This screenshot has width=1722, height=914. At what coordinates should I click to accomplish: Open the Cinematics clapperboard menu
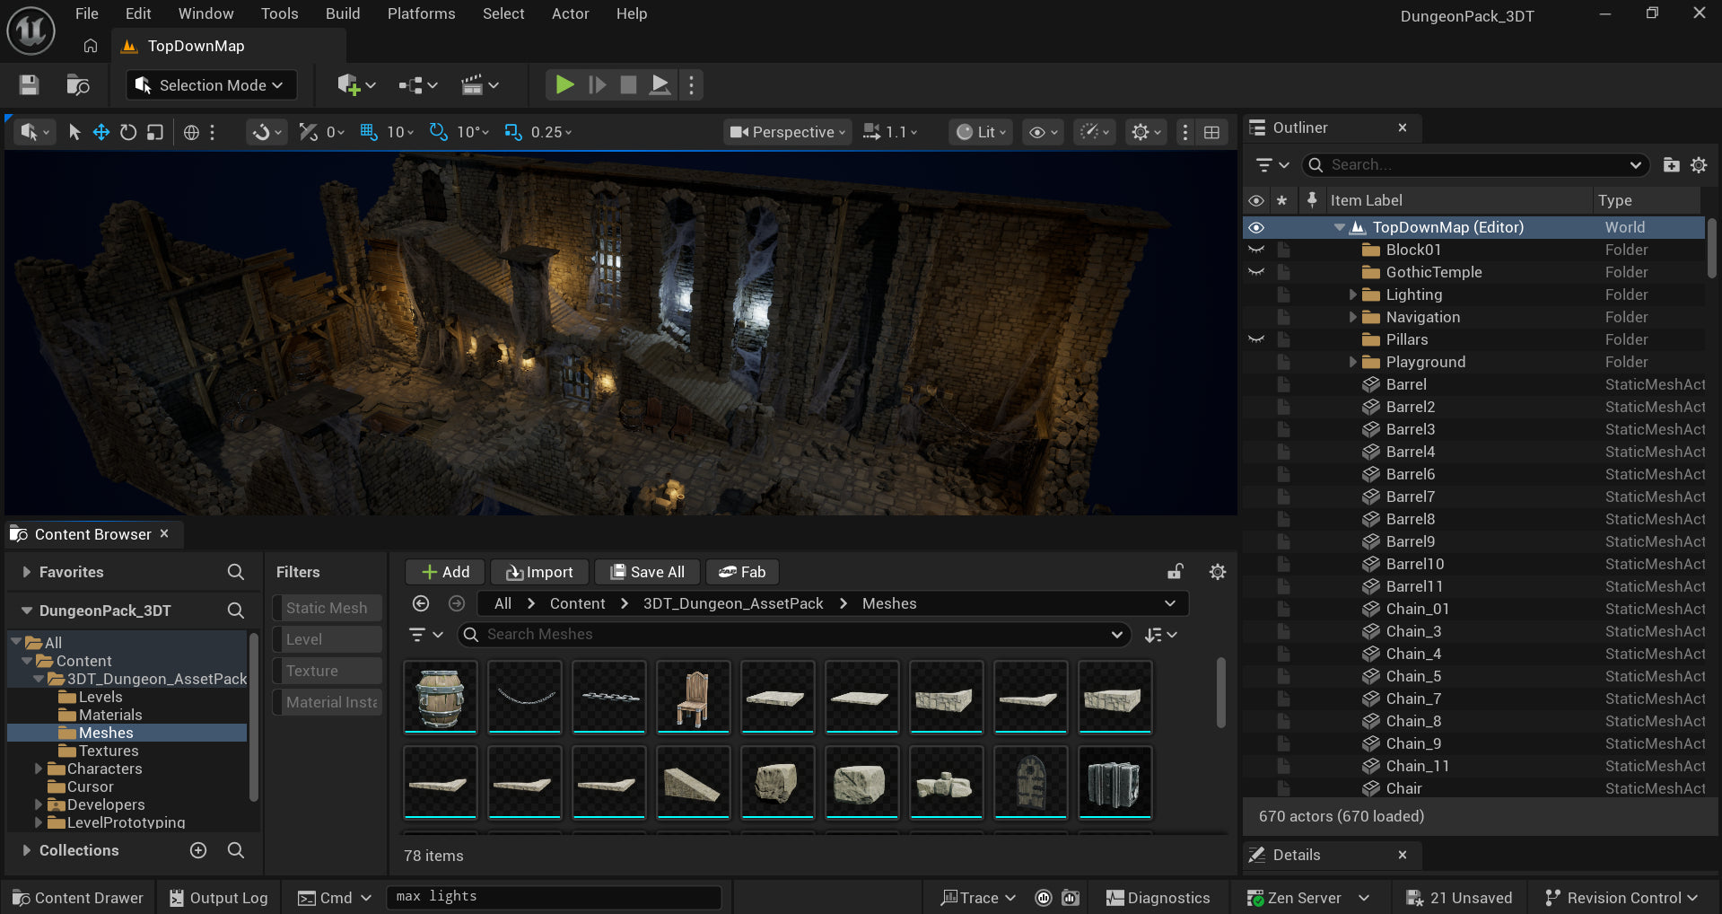pos(479,85)
